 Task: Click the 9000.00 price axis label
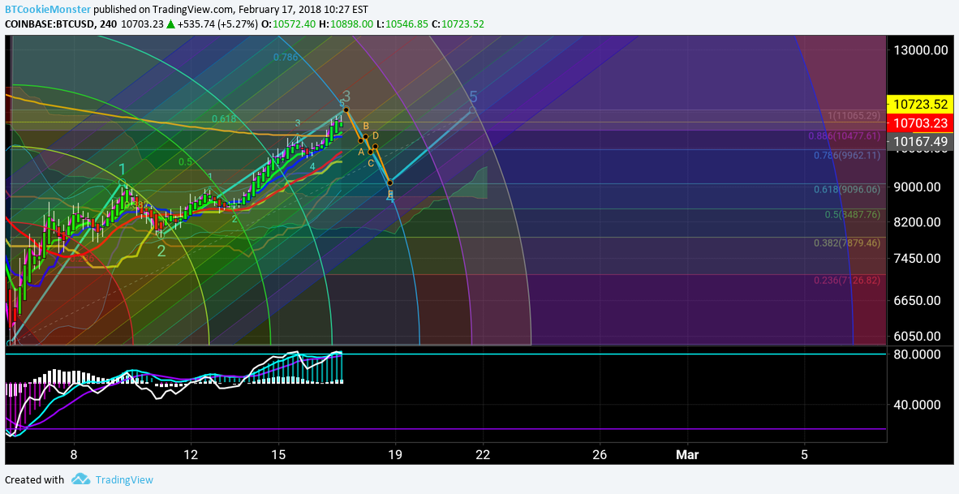point(915,187)
